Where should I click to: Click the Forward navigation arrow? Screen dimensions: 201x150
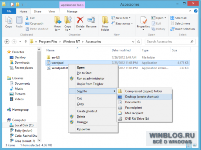[x=14, y=42]
